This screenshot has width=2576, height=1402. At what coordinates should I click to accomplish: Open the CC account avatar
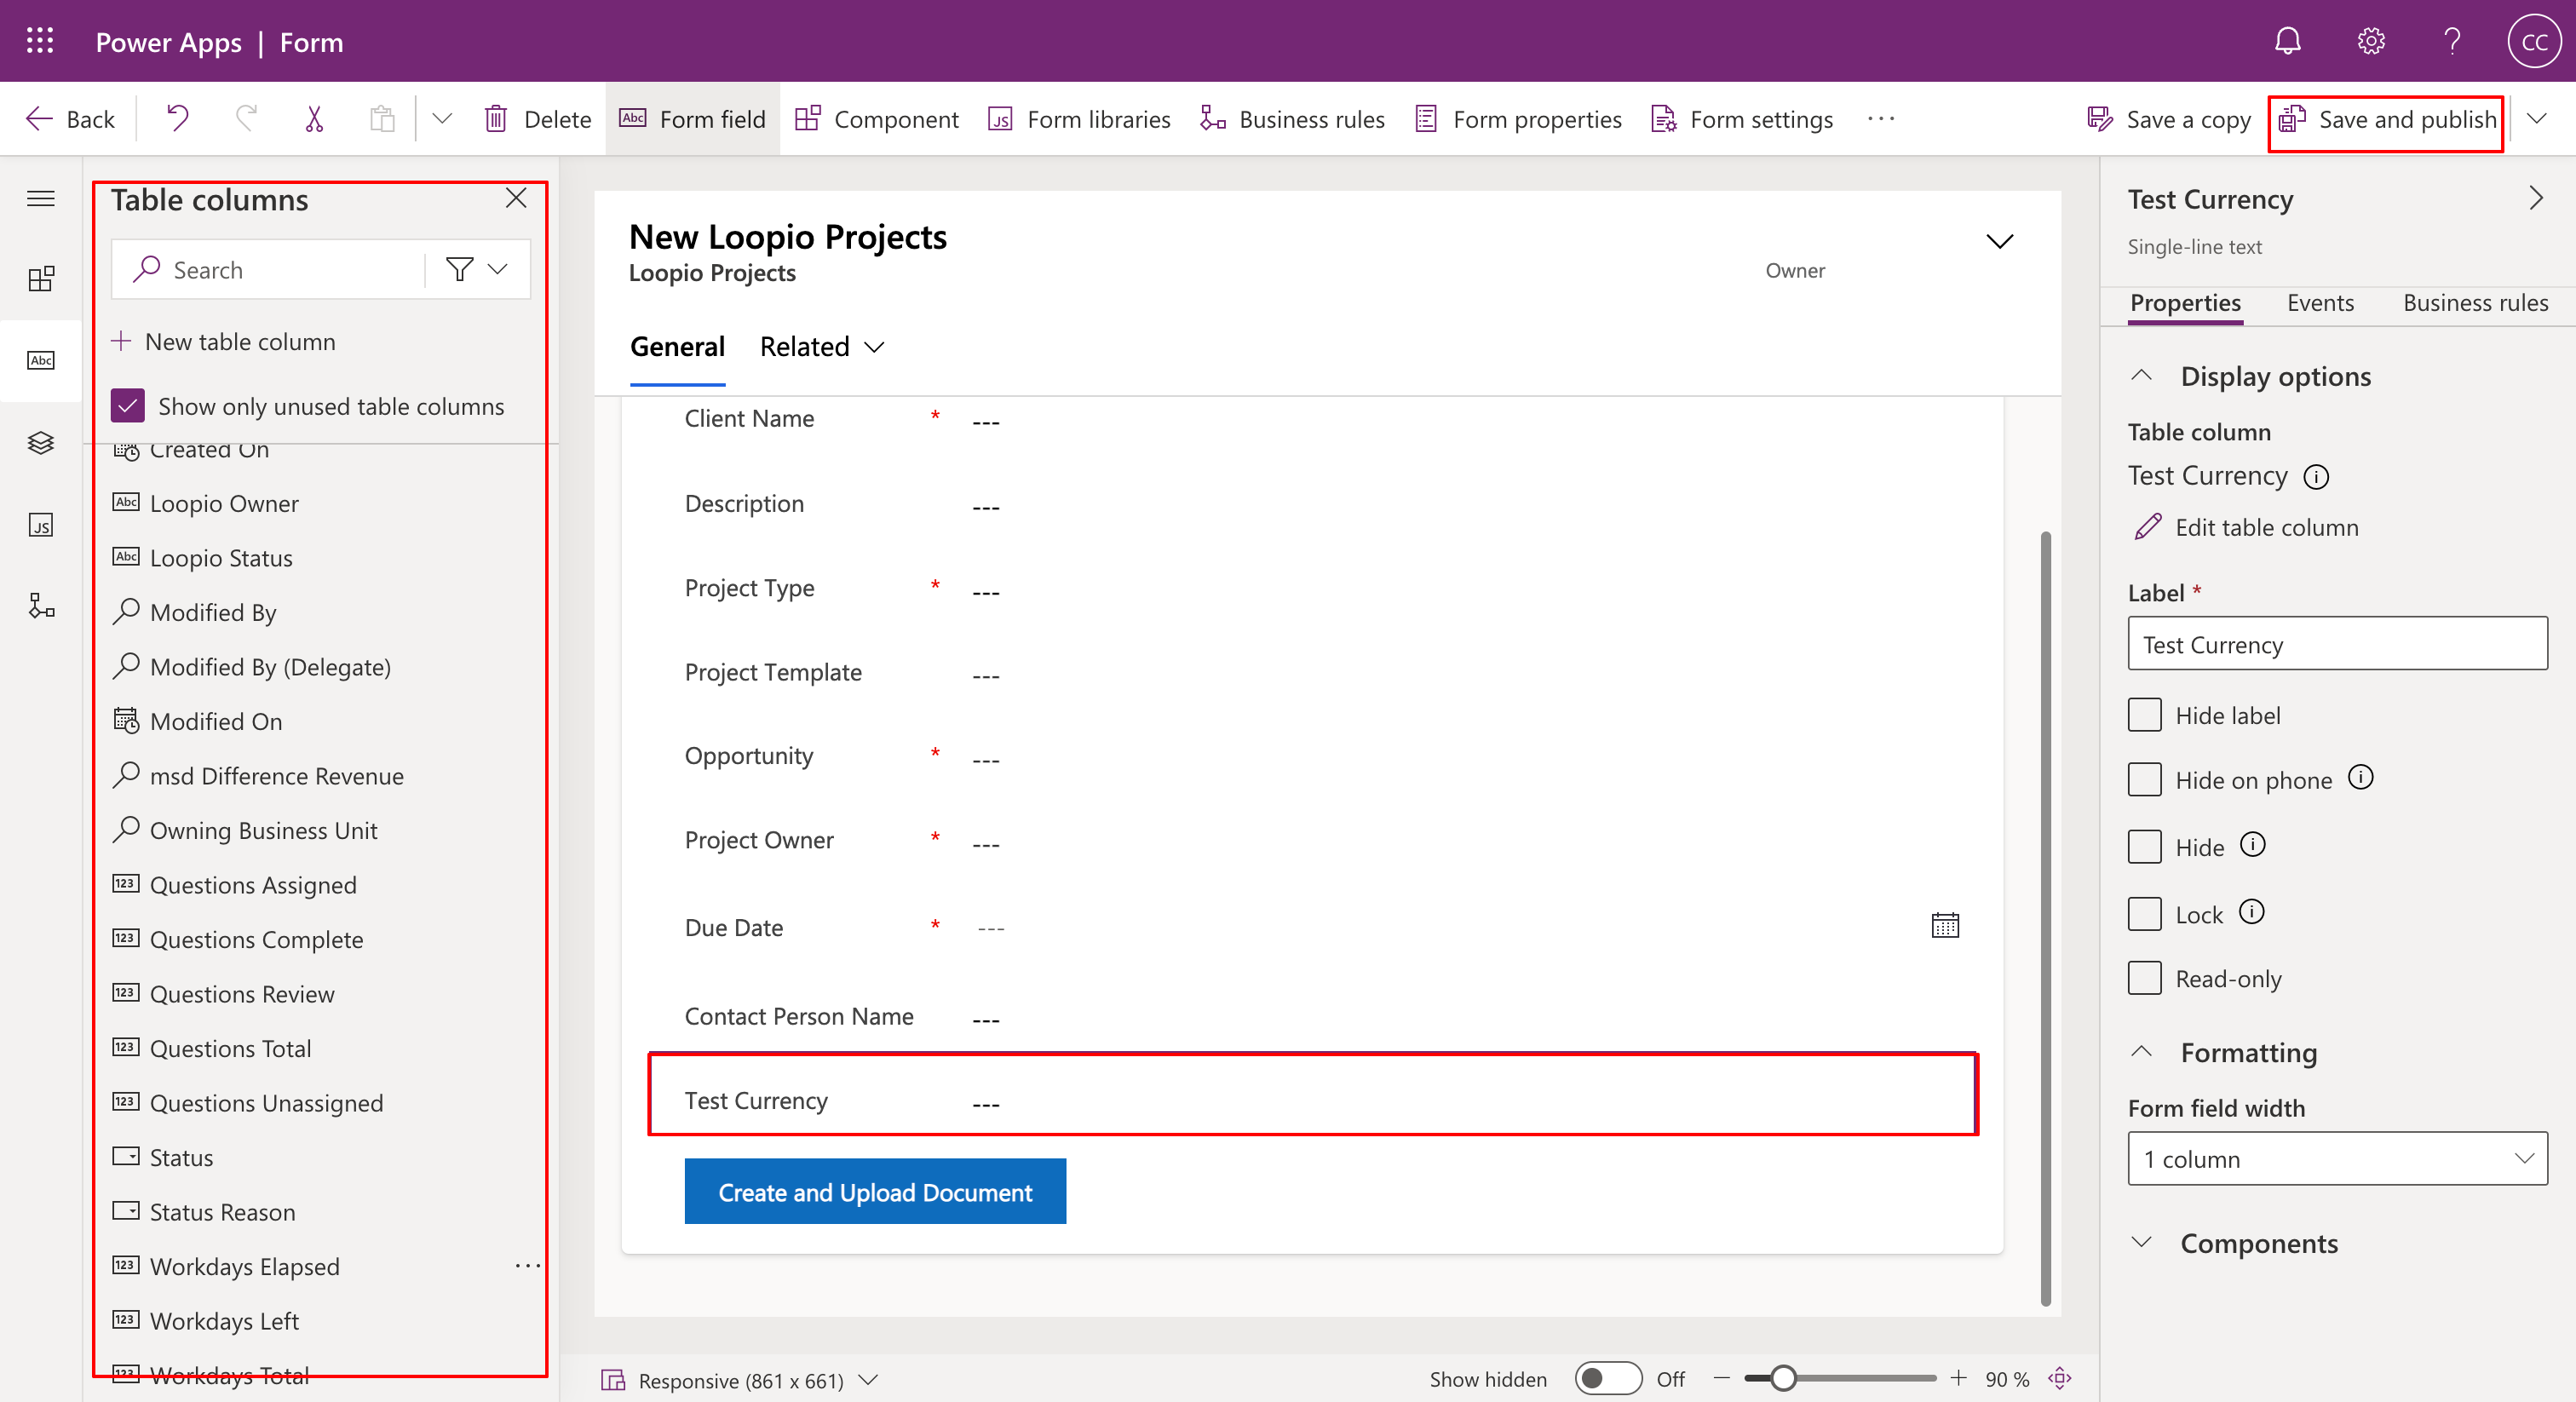pyautogui.click(x=2534, y=41)
